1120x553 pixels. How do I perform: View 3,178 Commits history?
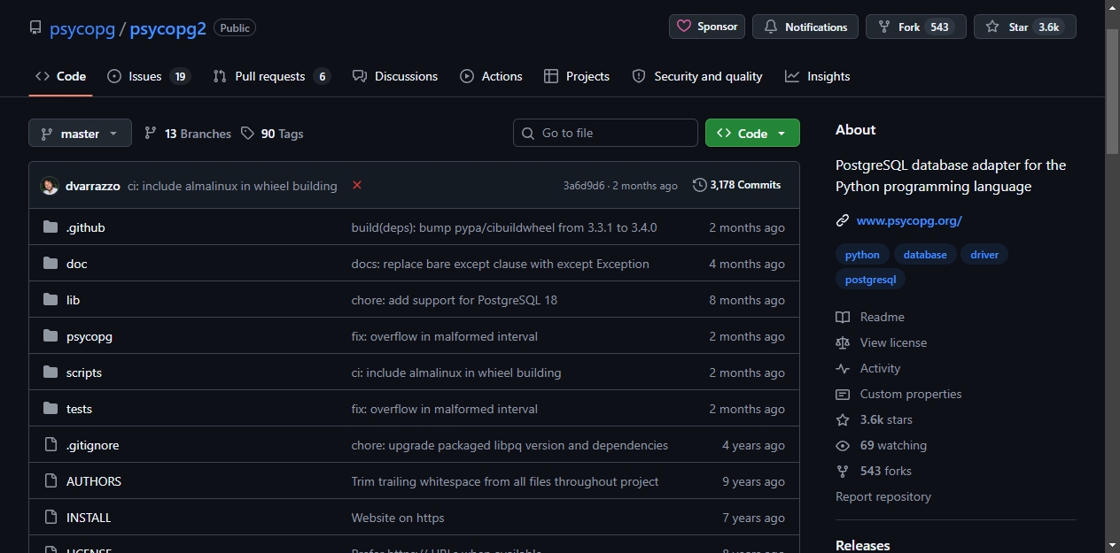pyautogui.click(x=736, y=185)
